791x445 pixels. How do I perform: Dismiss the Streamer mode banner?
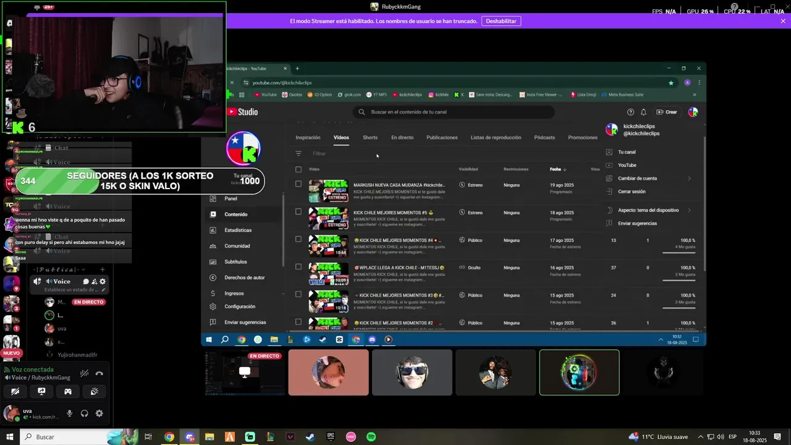click(x=783, y=21)
